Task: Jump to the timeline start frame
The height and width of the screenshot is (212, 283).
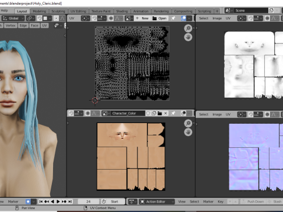Action: (41, 201)
